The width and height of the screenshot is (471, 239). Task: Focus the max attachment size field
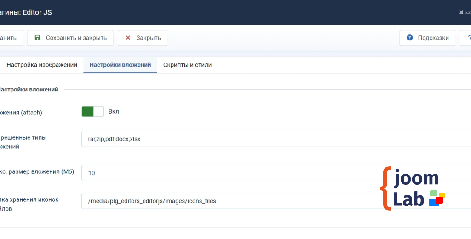230,173
